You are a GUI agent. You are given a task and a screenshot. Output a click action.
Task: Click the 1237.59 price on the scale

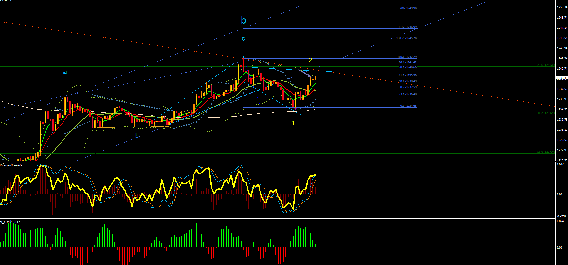click(x=562, y=89)
